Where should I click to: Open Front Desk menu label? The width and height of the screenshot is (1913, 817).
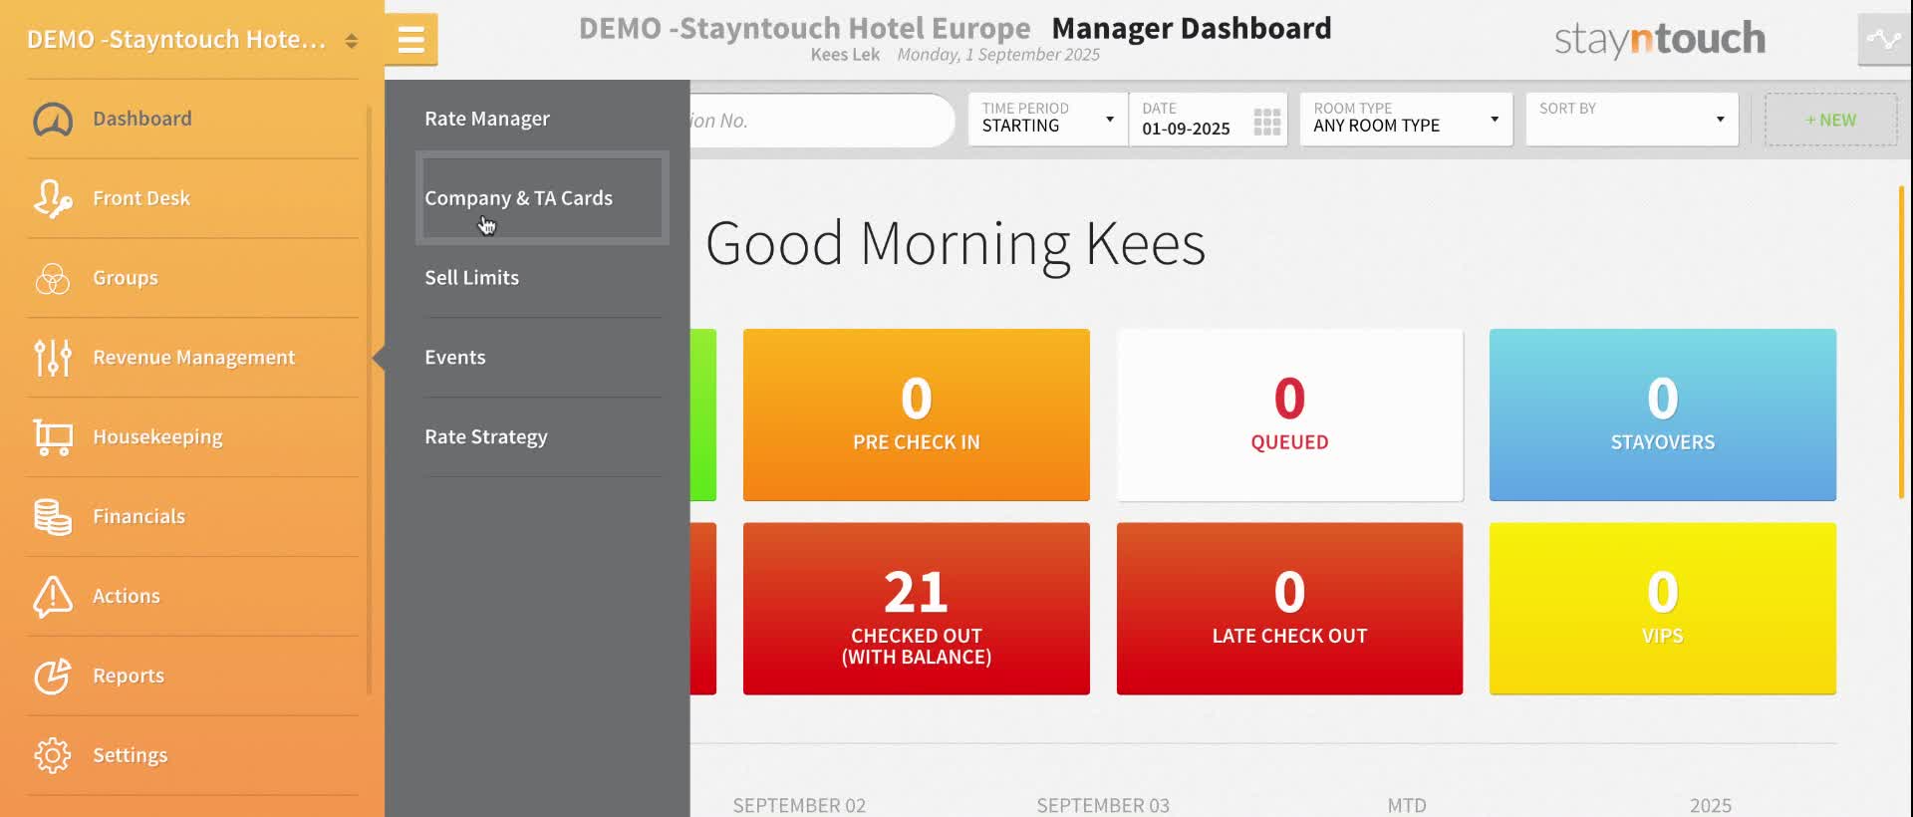pos(141,198)
